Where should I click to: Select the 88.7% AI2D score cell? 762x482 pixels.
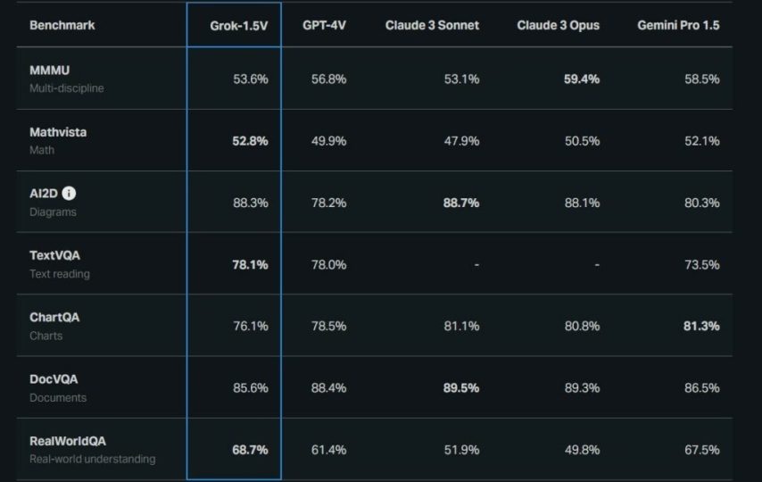(460, 203)
